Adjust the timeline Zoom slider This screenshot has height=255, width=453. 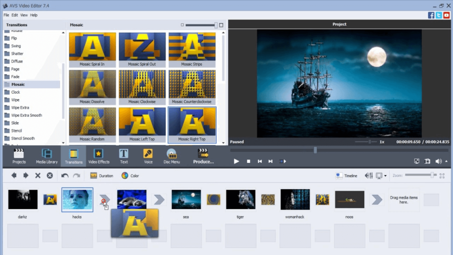tap(432, 175)
